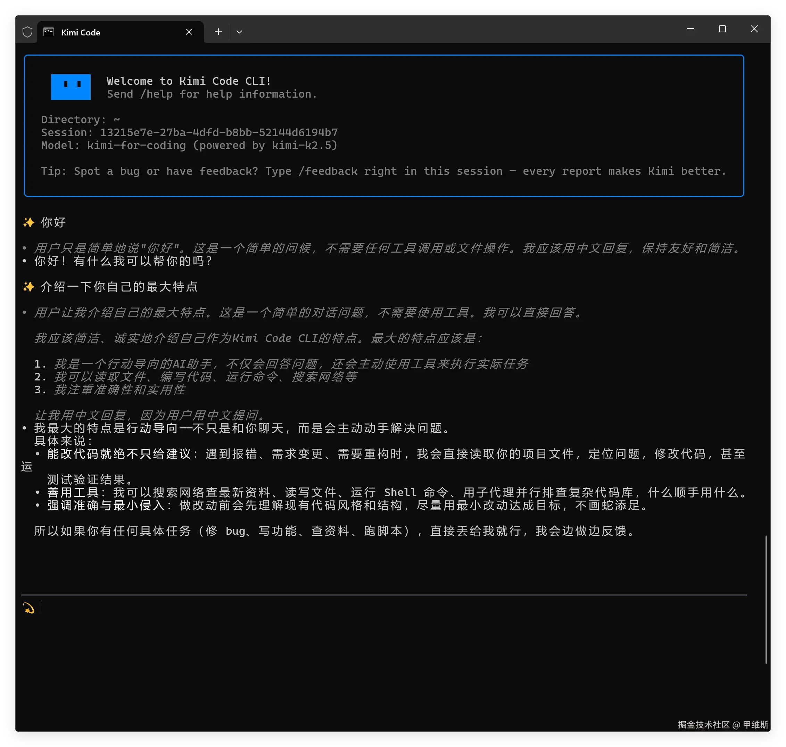Minimize the terminal window
786x747 pixels.
[690, 29]
